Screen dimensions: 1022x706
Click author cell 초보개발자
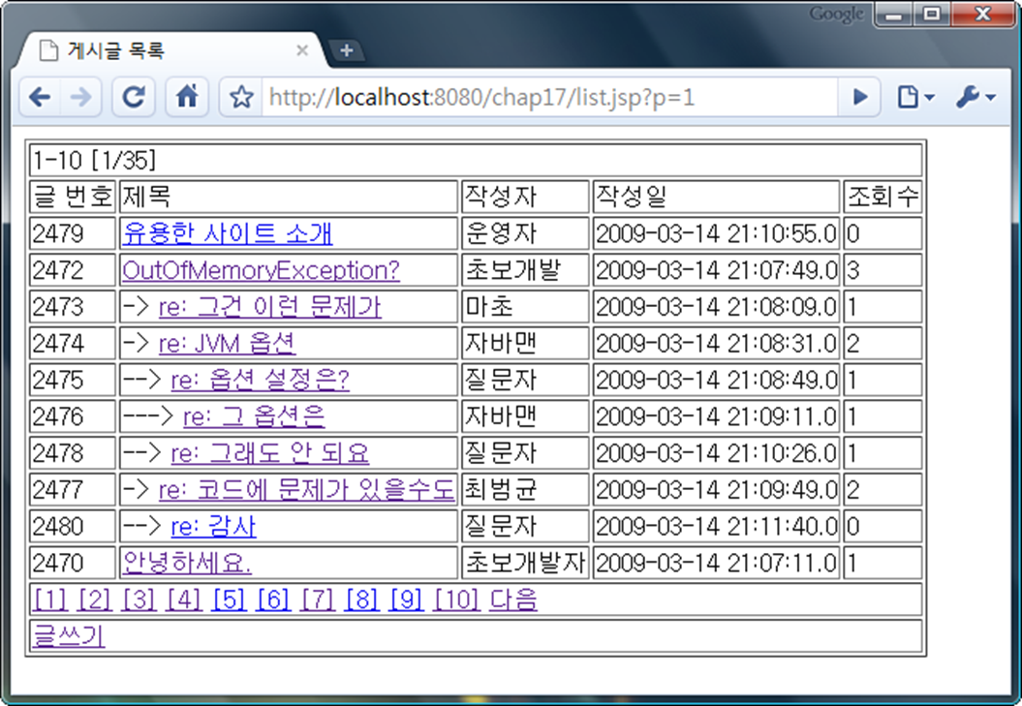pos(525,562)
